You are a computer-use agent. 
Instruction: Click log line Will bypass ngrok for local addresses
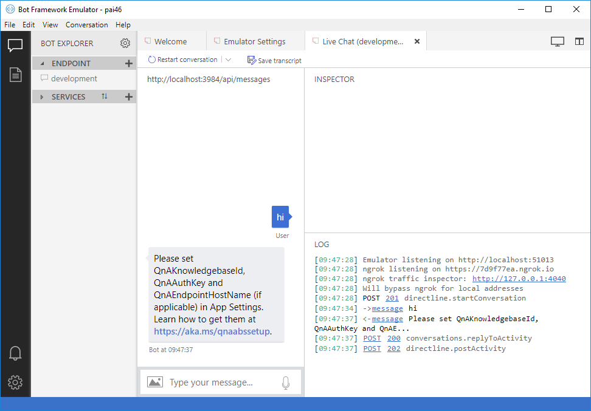419,288
